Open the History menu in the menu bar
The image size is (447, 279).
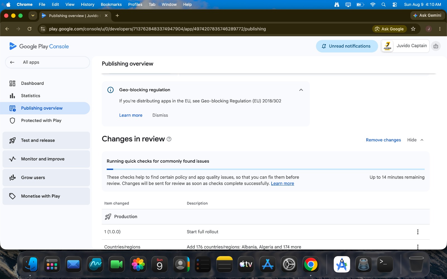[x=88, y=4]
